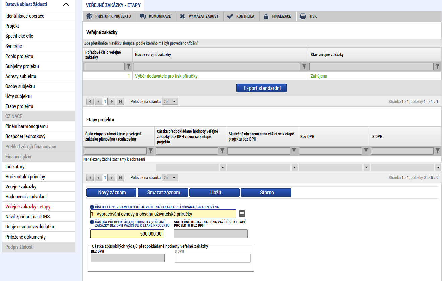
Task: Click Uložit button
Action: click(215, 193)
